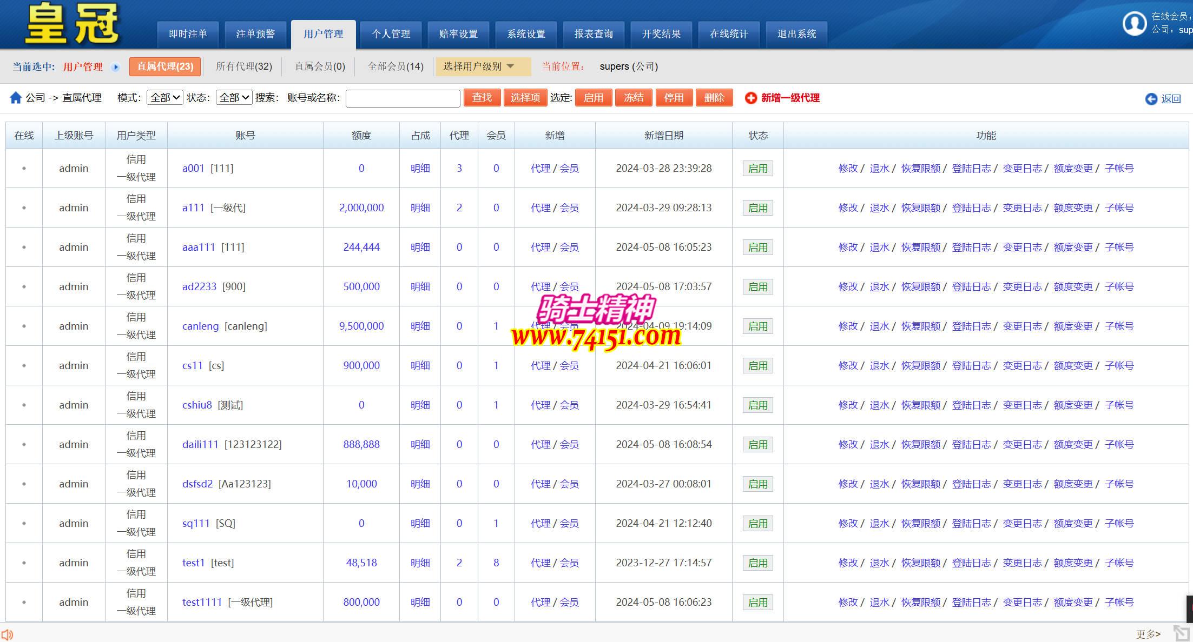Click the resize icon at bottom right
The height and width of the screenshot is (642, 1193).
[1181, 633]
